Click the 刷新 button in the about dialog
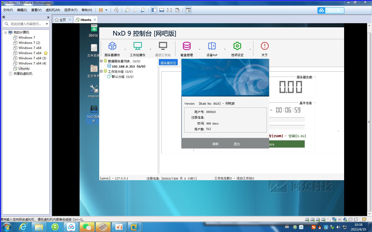 click(215, 144)
